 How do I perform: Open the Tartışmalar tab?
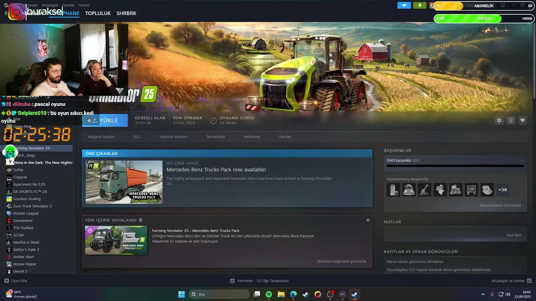tap(215, 137)
